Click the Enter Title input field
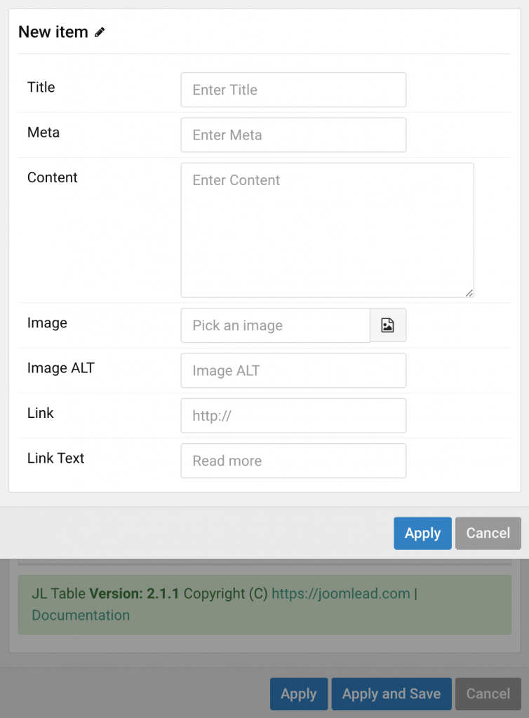The height and width of the screenshot is (718, 529). [x=293, y=90]
